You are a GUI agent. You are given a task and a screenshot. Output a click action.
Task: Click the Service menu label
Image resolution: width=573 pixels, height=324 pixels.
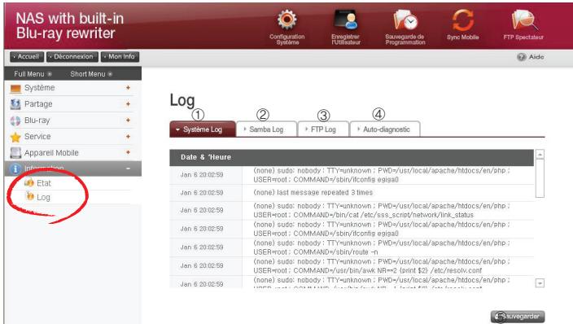(x=37, y=137)
